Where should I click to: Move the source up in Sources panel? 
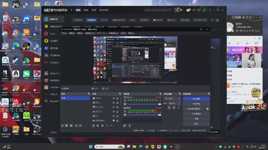pos(107,126)
